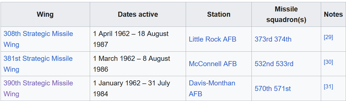The height and width of the screenshot is (101, 346).
Task: Jump to footnote reference 31
Action: [x=328, y=87]
